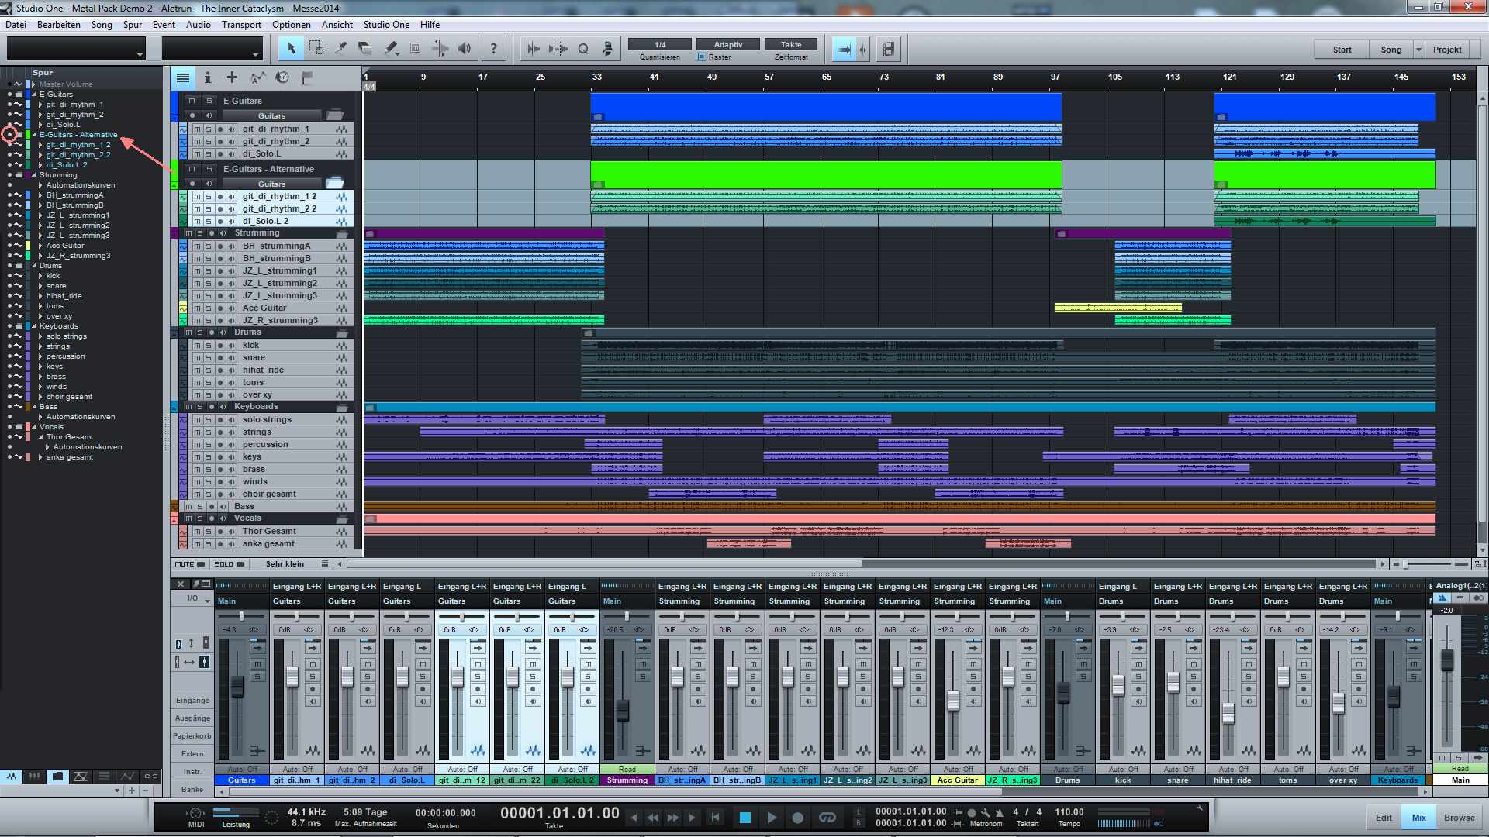Mute the Thor Gesamt track
Screen dimensions: 1489x837
tap(197, 532)
